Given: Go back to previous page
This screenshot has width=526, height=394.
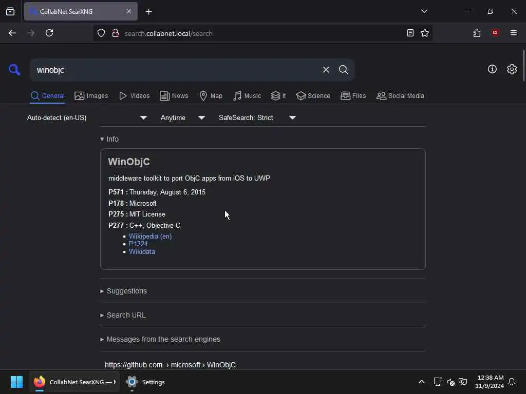Looking at the screenshot, I should 12,33.
